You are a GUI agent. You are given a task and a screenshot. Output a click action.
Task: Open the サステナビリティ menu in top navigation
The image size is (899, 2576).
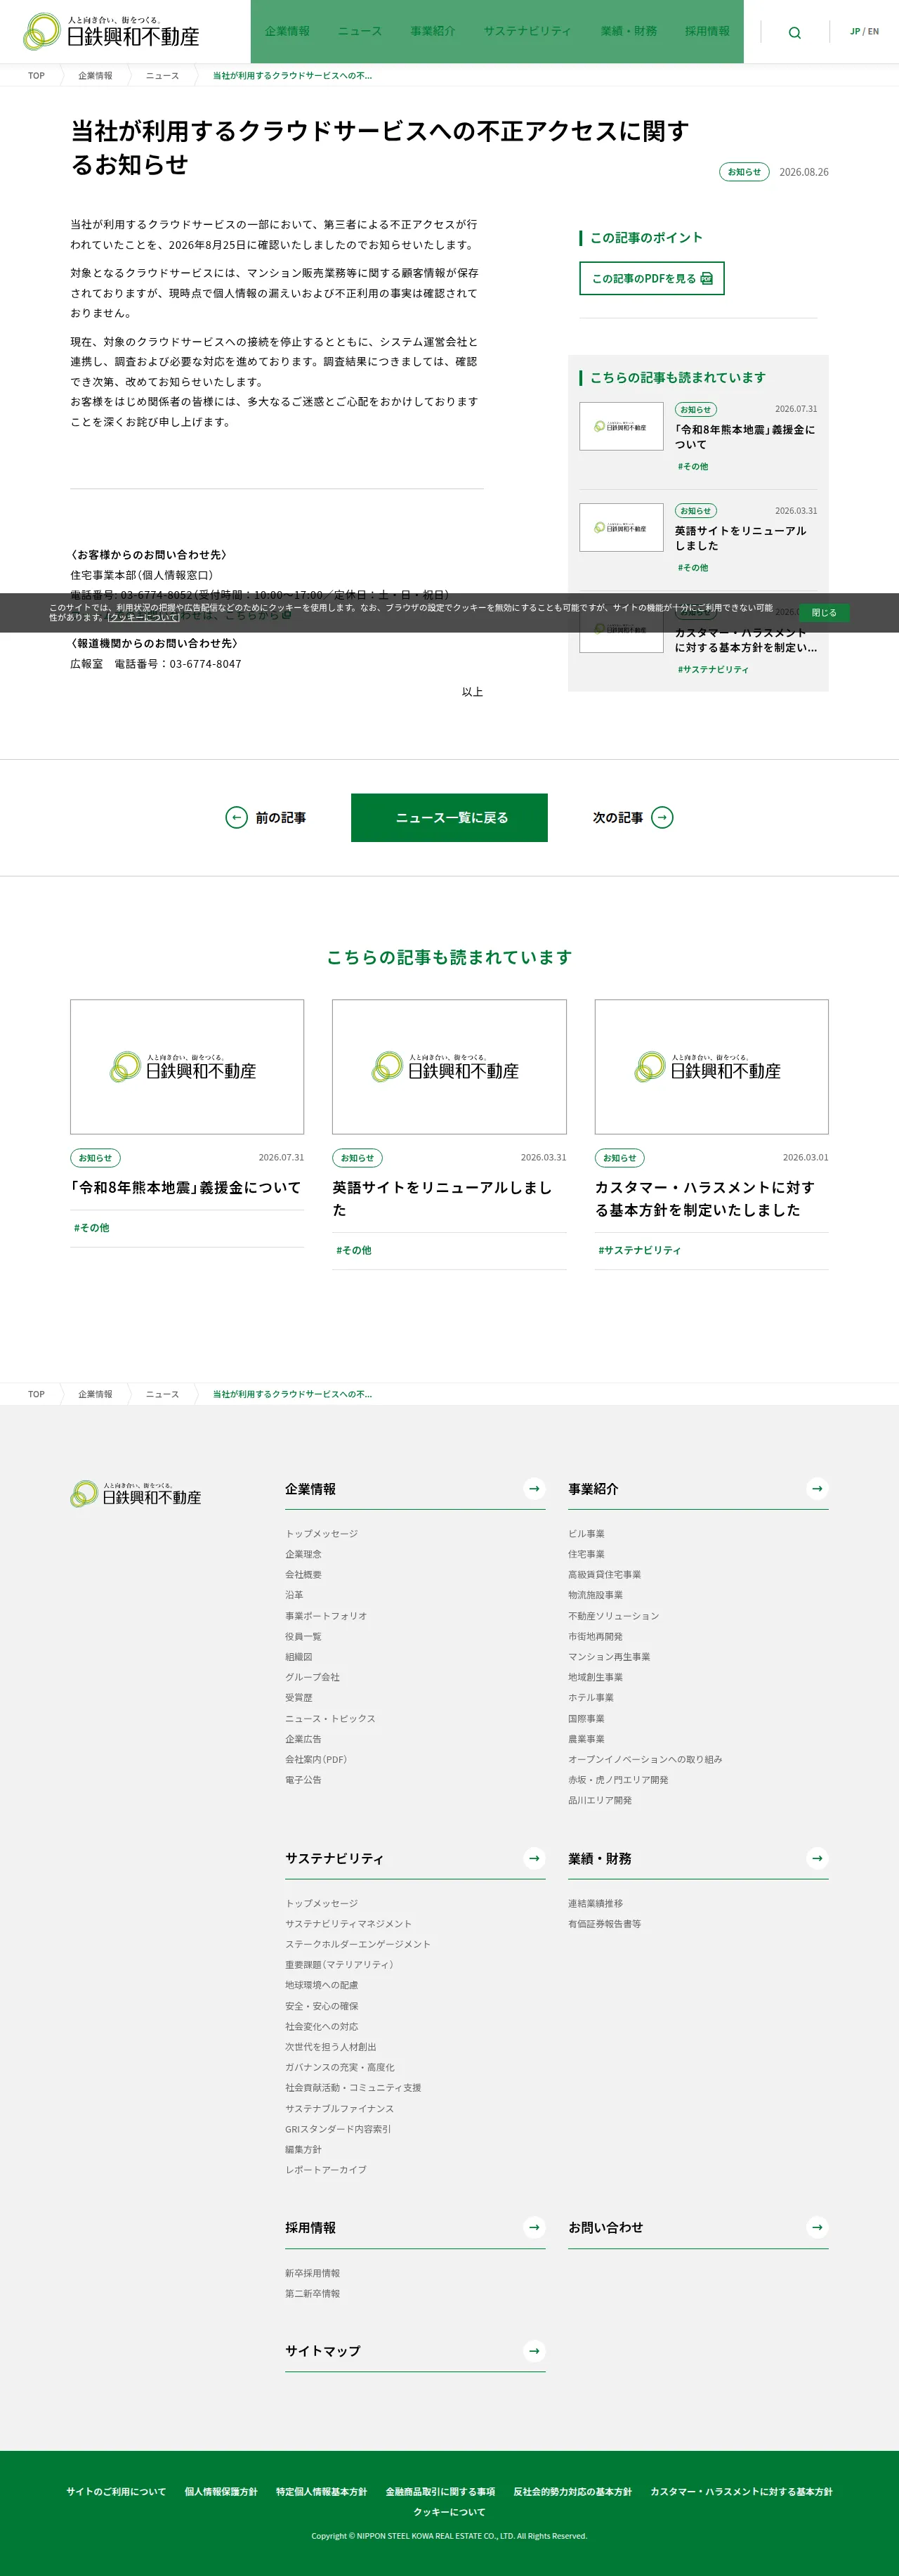pos(527,31)
